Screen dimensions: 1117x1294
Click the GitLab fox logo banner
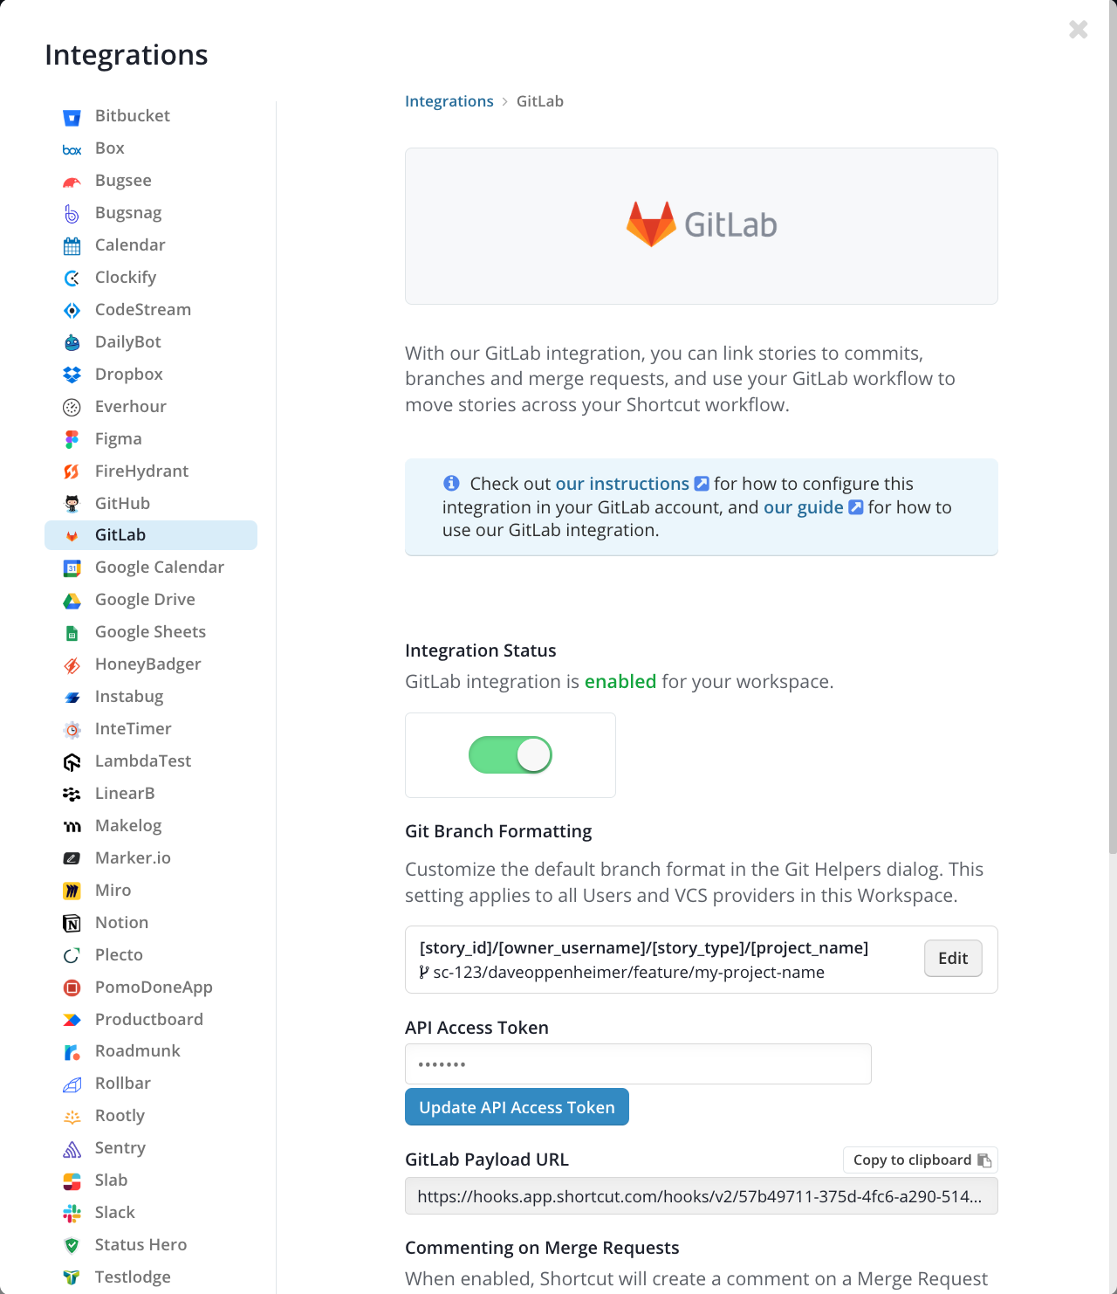pyautogui.click(x=701, y=225)
